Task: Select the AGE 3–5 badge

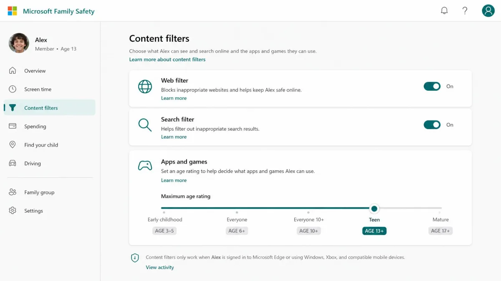Action: (164, 231)
